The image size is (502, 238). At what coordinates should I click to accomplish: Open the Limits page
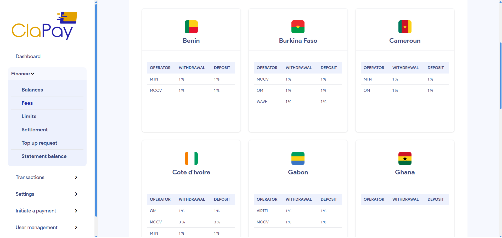point(29,116)
